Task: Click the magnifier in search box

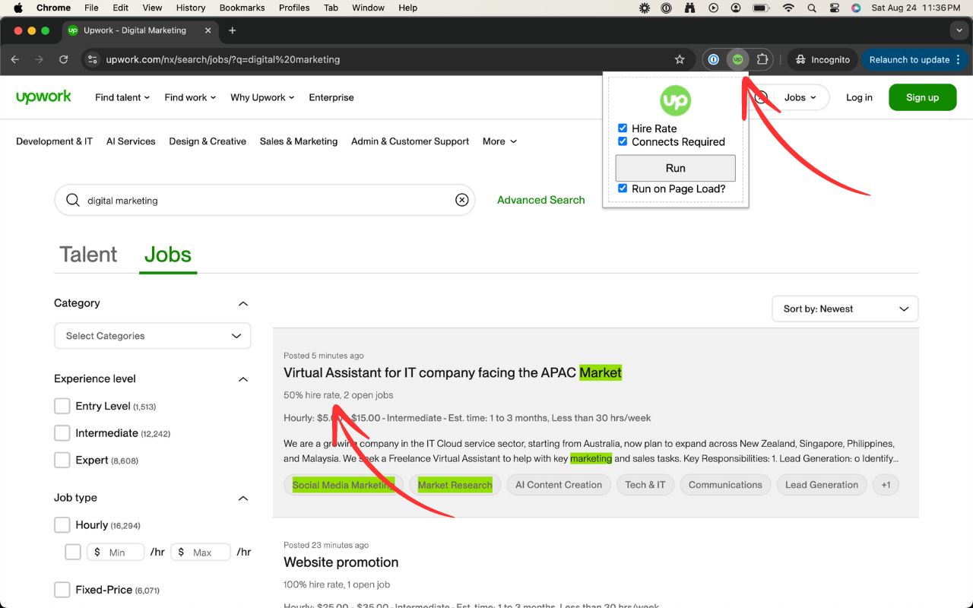Action: click(73, 200)
